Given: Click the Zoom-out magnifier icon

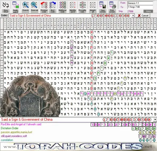Looking at the screenshot, I should (34, 5).
